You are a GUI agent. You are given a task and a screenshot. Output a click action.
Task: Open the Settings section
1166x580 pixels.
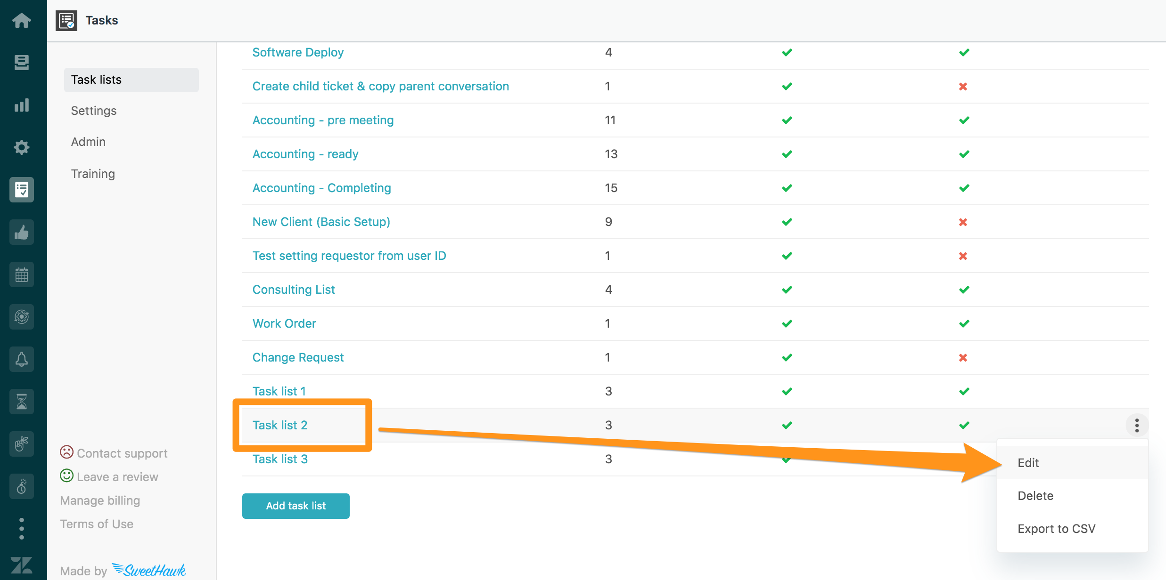(x=94, y=111)
